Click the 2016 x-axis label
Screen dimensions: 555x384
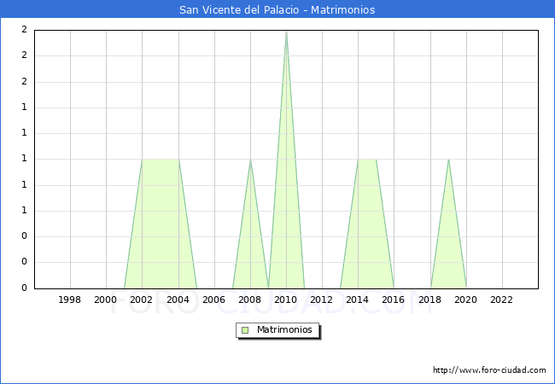(x=394, y=300)
